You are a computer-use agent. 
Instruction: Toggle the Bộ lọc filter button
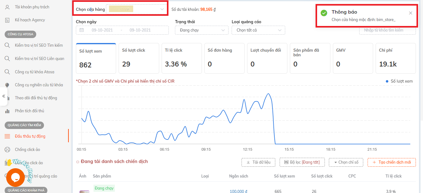302,162
